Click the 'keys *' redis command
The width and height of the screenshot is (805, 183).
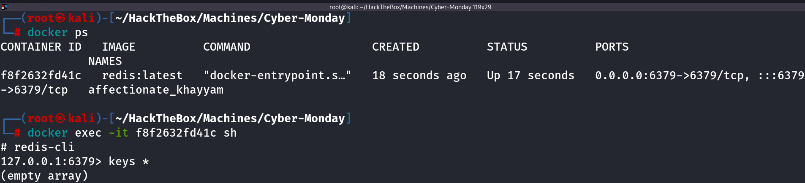pos(129,161)
